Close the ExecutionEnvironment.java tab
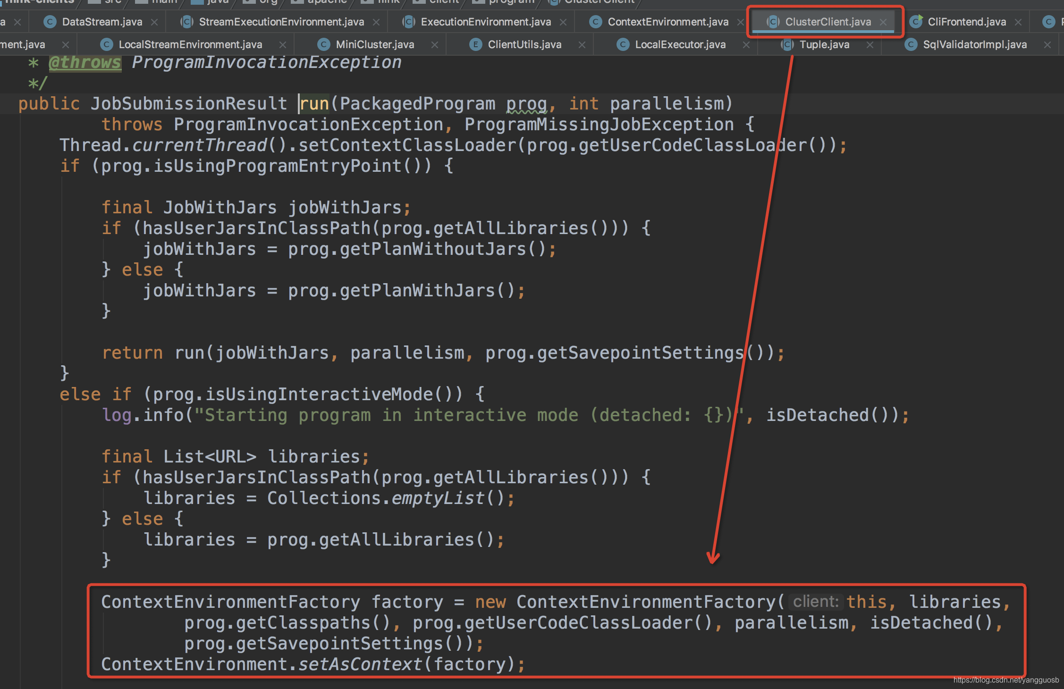Image resolution: width=1064 pixels, height=689 pixels. (x=563, y=22)
